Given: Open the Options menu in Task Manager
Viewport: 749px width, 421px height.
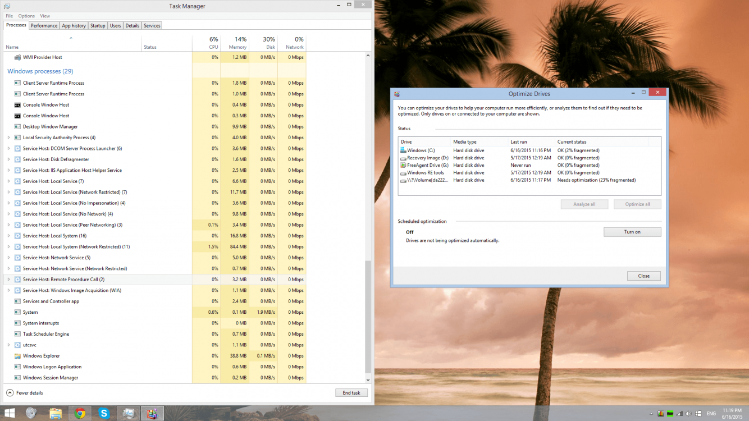Looking at the screenshot, I should 26,16.
